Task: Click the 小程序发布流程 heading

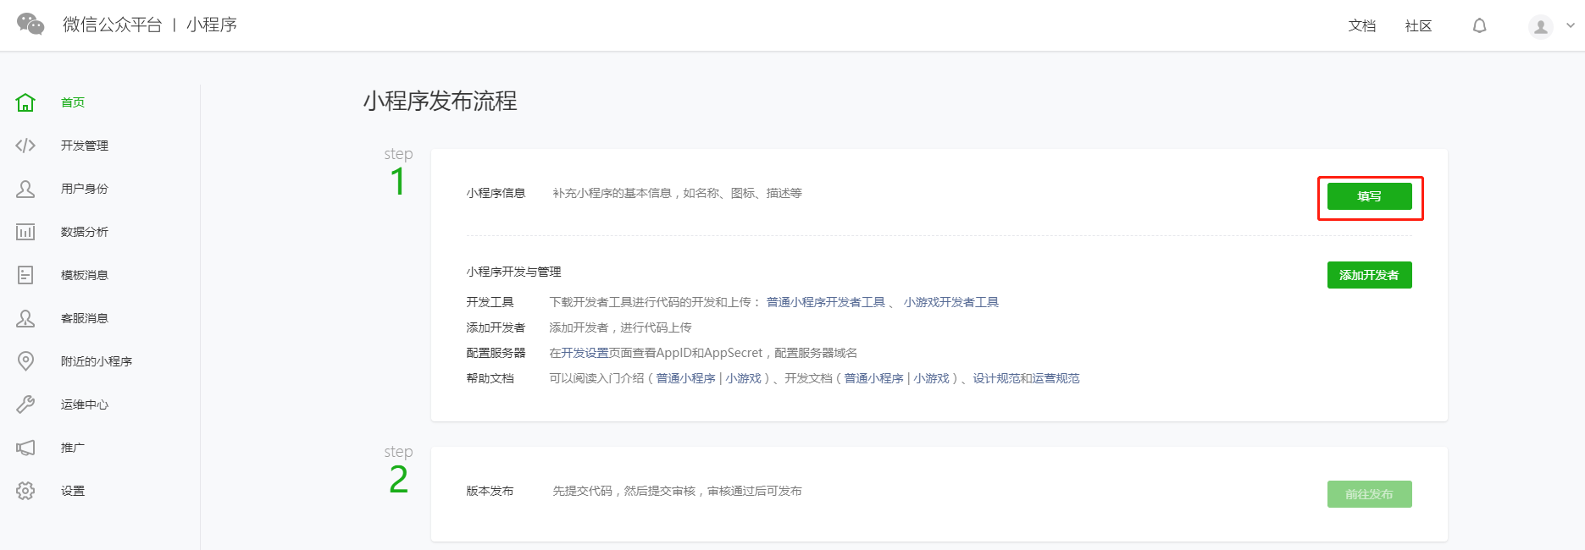Action: click(x=441, y=102)
